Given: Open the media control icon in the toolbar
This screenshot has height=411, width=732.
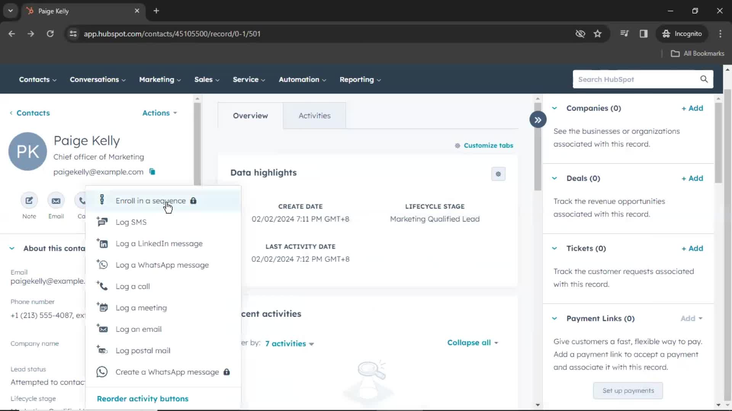Looking at the screenshot, I should pos(624,33).
